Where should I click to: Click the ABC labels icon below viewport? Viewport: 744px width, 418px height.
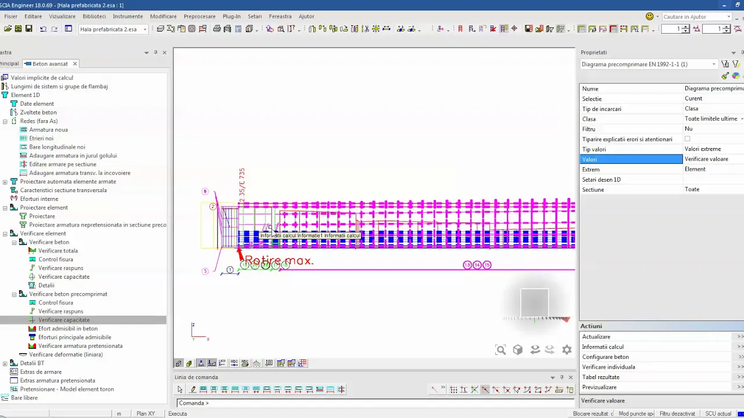point(234,363)
